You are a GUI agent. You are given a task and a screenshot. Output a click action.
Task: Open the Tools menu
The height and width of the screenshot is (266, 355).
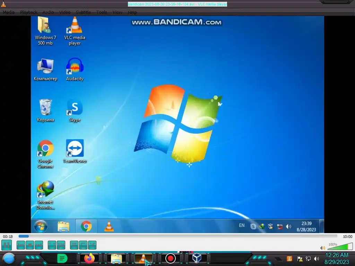point(102,12)
